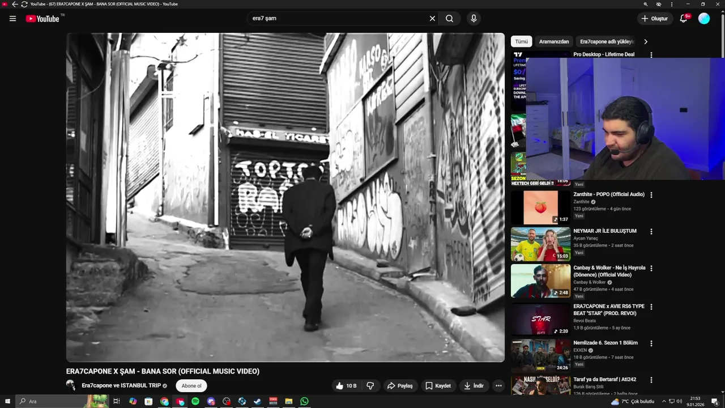Viewport: 725px width, 408px height.
Task: Open Spotify from taskbar
Action: [195, 401]
